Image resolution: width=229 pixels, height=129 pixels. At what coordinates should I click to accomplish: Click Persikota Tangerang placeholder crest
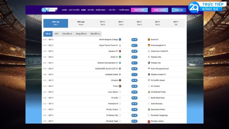(x=149, y=115)
